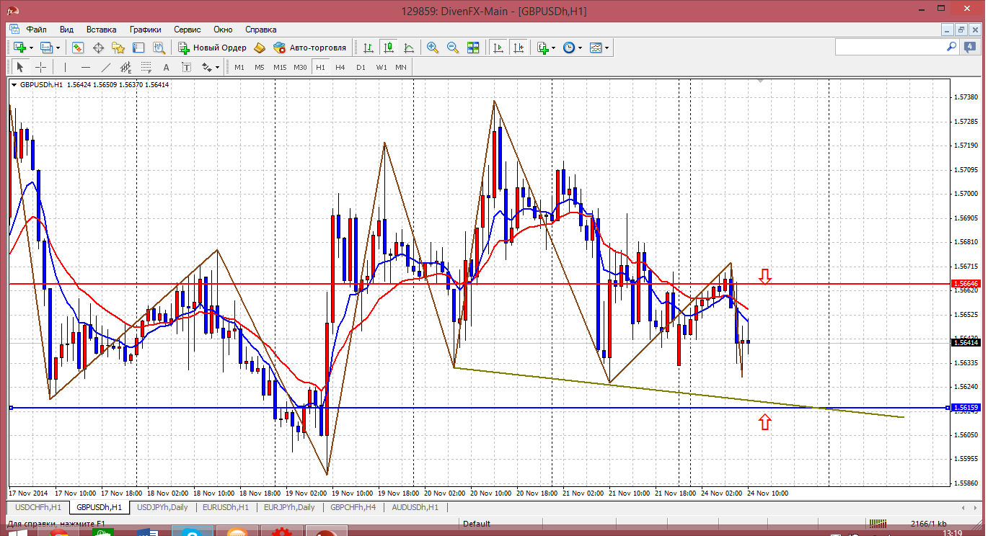
Task: Click the Новый Ордер button
Action: pos(213,48)
